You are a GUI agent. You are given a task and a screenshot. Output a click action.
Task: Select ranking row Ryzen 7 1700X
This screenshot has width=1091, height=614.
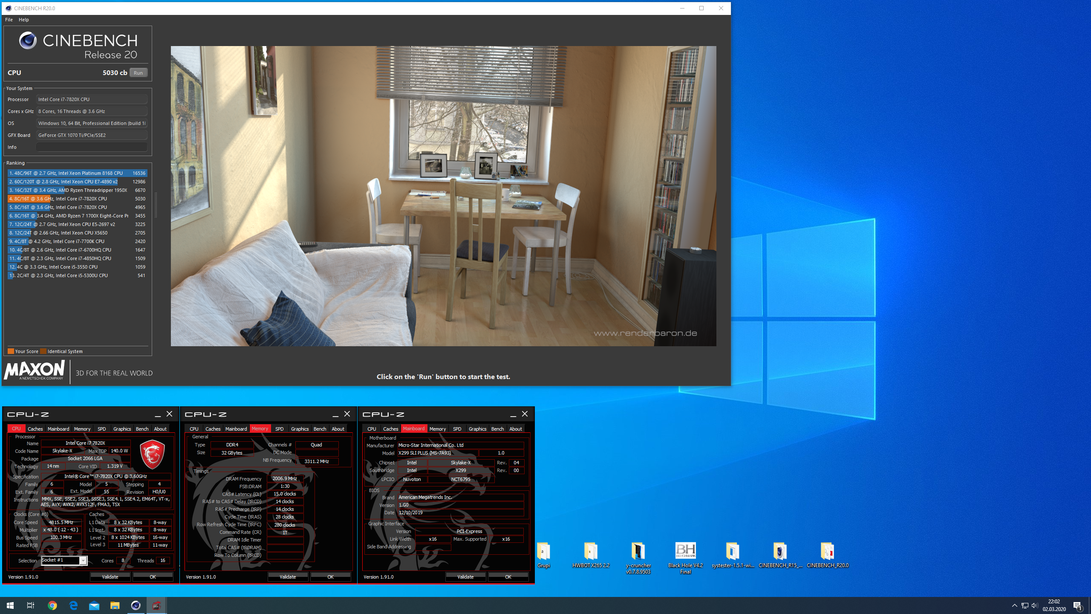(x=78, y=216)
